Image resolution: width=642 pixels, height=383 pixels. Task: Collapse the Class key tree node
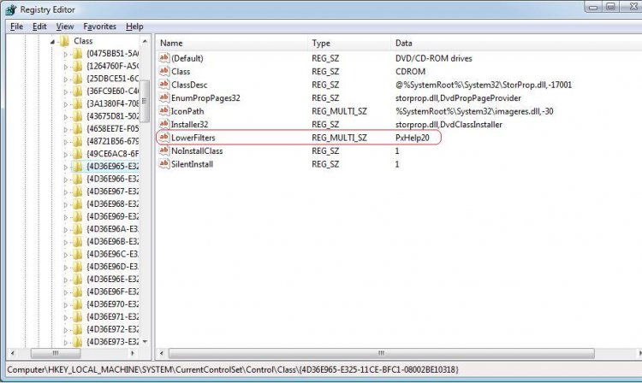click(x=52, y=42)
